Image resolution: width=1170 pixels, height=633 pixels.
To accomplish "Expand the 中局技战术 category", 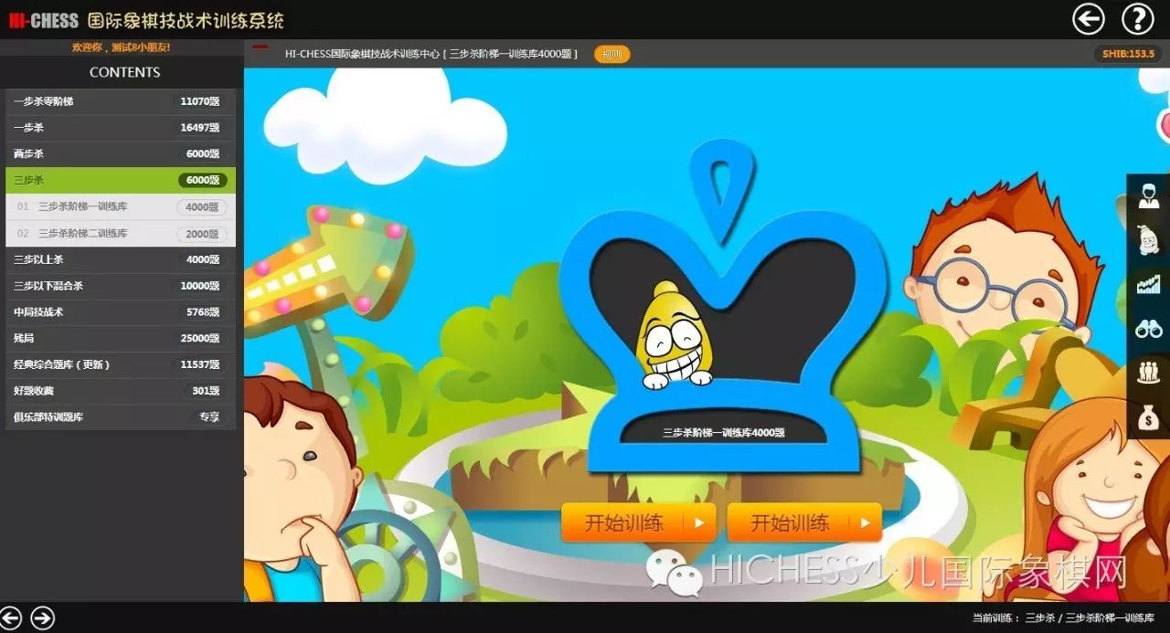I will point(121,312).
